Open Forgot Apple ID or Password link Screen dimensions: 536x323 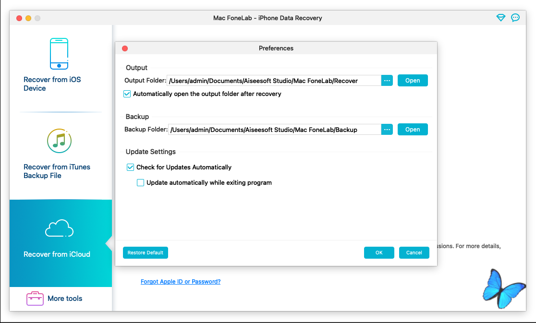pos(181,282)
